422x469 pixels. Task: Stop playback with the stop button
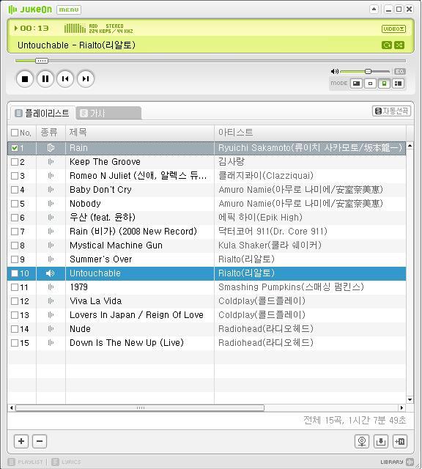pyautogui.click(x=25, y=79)
